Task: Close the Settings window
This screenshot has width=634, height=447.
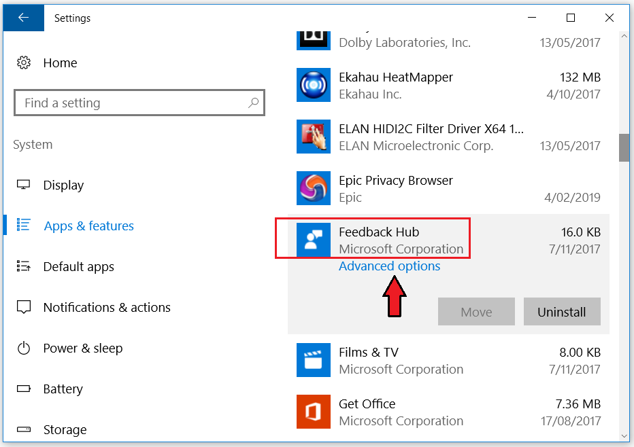Action: point(610,18)
